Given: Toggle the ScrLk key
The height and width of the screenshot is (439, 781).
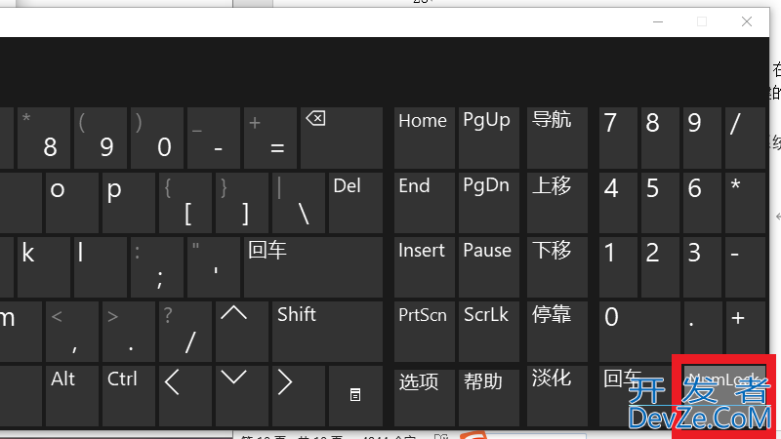Looking at the screenshot, I should (x=489, y=332).
